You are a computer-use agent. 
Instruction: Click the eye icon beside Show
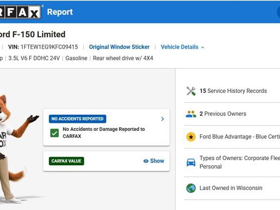click(x=146, y=161)
